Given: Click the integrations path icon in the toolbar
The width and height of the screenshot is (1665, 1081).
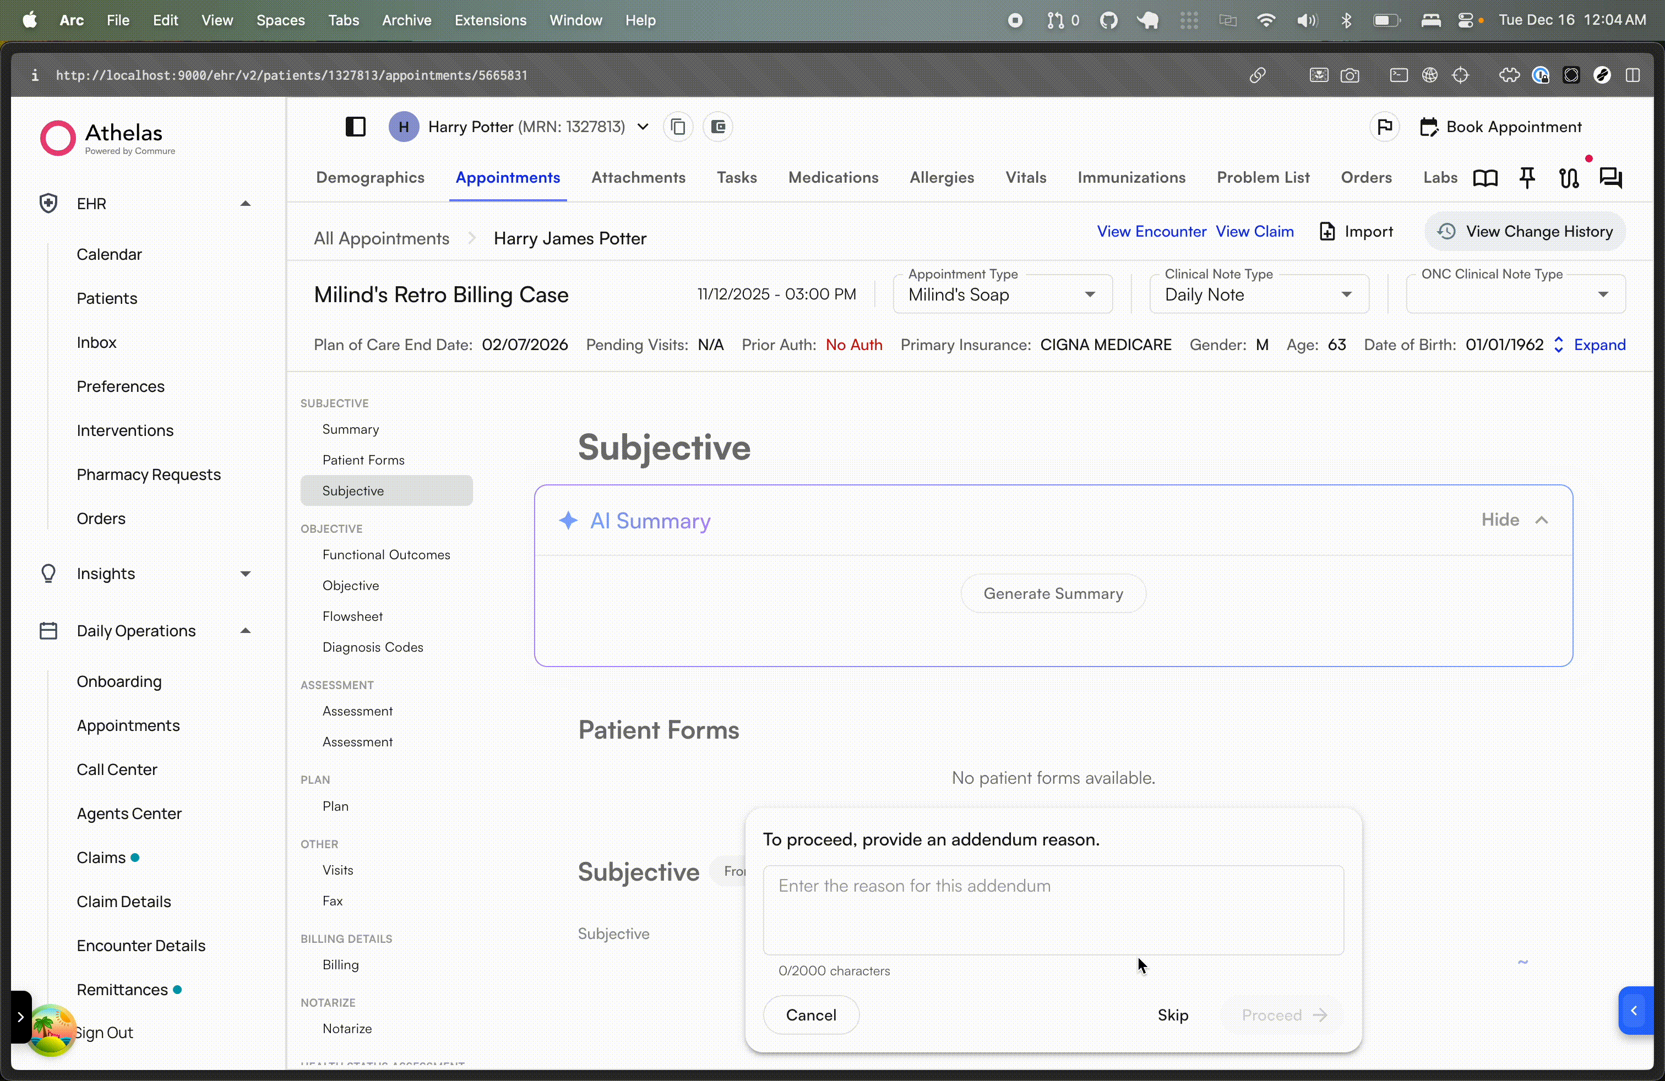Looking at the screenshot, I should pyautogui.click(x=1569, y=178).
